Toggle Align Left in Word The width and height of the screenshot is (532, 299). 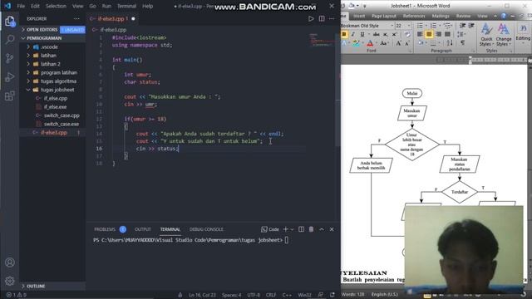pyautogui.click(x=420, y=34)
